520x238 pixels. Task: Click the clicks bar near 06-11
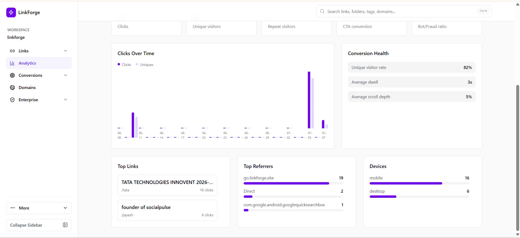click(133, 125)
